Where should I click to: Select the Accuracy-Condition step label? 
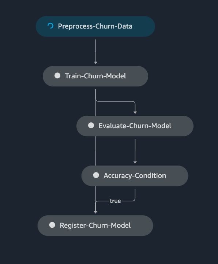[135, 176]
